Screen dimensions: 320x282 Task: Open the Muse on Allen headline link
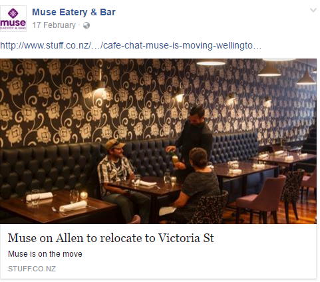coord(110,238)
